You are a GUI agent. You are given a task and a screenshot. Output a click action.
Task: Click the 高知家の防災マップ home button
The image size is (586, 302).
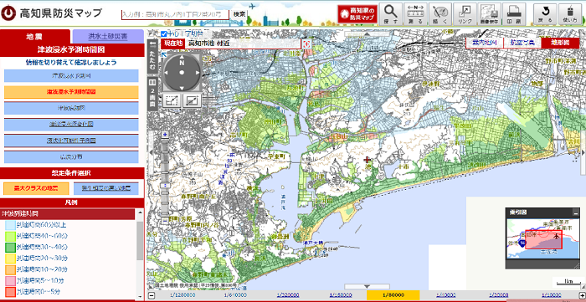357,14
